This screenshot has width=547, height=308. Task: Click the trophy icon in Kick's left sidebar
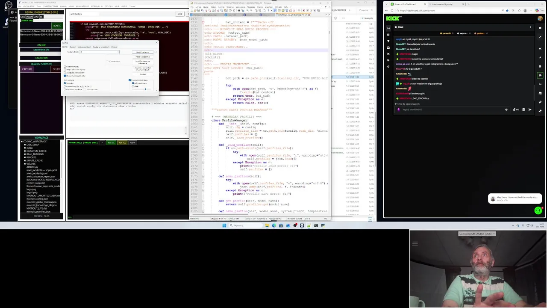tap(388, 41)
